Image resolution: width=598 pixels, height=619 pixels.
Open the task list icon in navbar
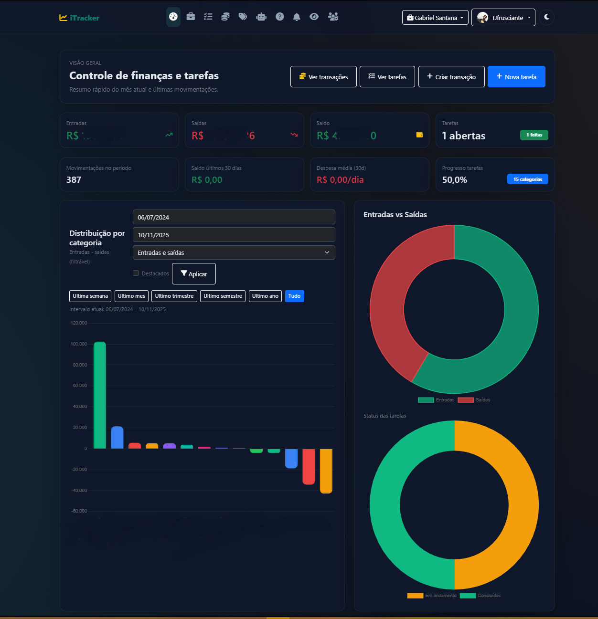tap(208, 16)
